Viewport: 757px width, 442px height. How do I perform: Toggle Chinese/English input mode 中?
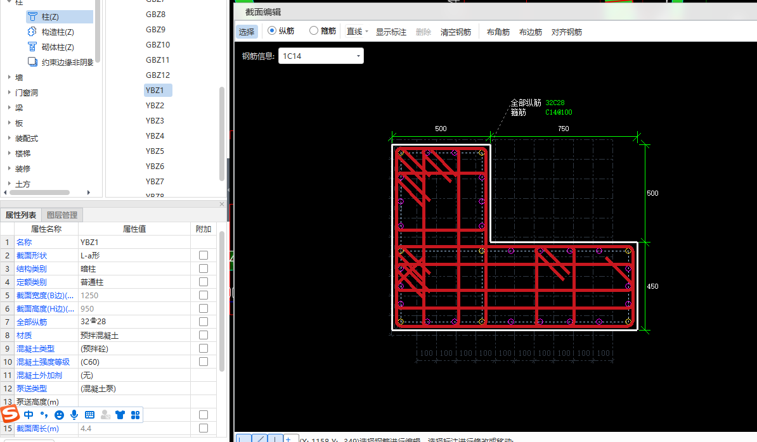point(29,415)
